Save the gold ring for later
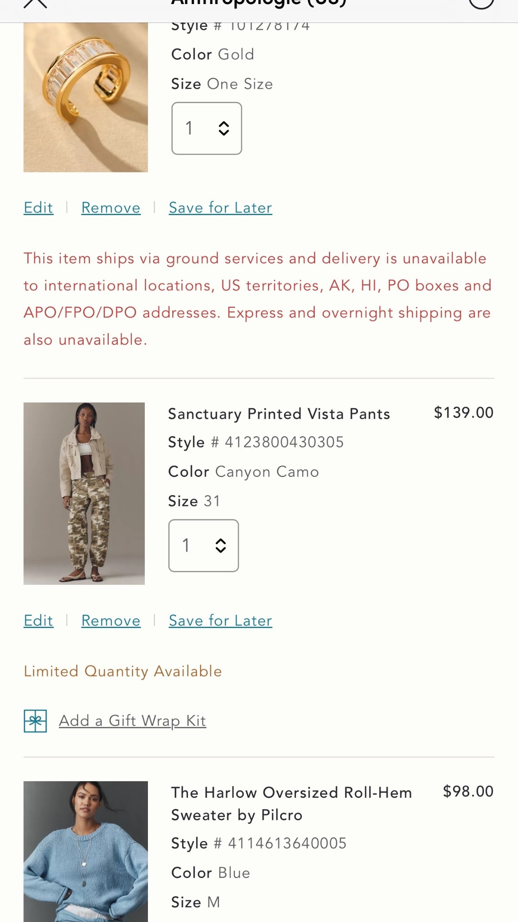Image resolution: width=518 pixels, height=922 pixels. pyautogui.click(x=220, y=208)
